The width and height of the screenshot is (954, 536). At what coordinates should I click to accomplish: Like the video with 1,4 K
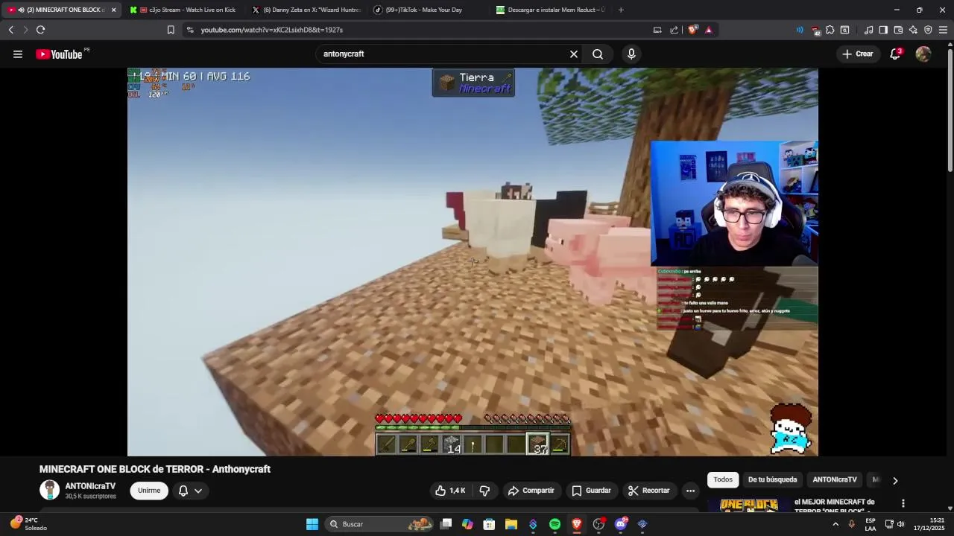[x=450, y=491]
